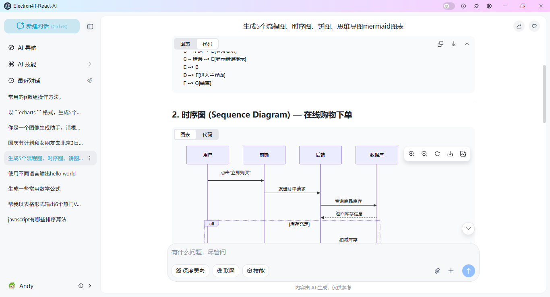
Task: Send the message with arrow button
Action: [469, 271]
